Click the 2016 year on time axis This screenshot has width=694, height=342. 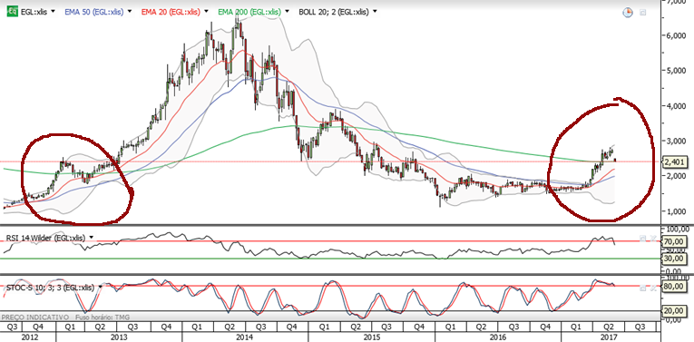498,337
